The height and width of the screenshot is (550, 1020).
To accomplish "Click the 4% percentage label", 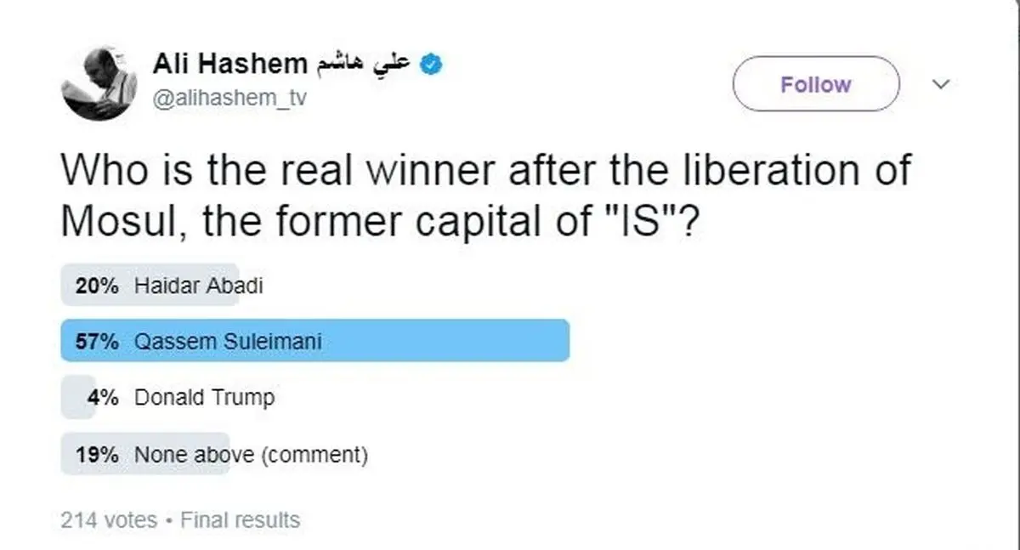I will (x=102, y=397).
